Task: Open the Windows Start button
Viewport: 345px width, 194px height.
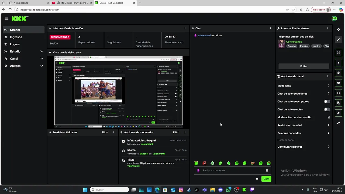Action: click(x=85, y=190)
